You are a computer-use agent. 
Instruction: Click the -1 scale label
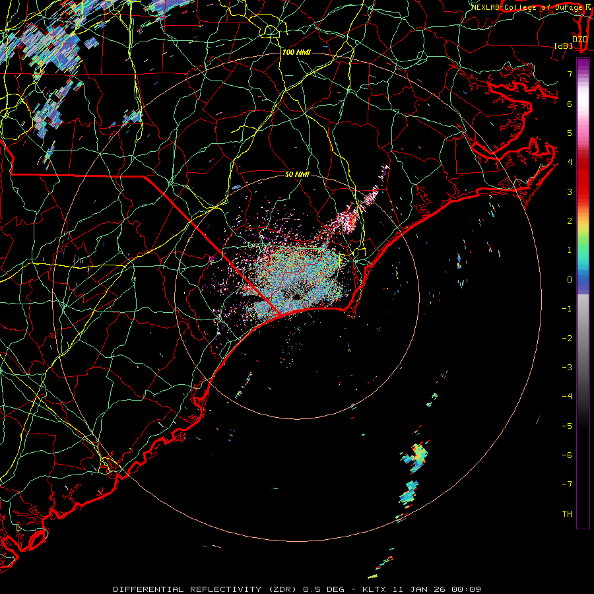pyautogui.click(x=567, y=309)
